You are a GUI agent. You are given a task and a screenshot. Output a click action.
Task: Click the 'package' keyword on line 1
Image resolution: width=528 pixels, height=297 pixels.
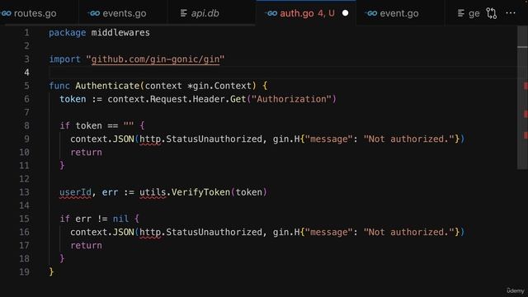point(68,33)
